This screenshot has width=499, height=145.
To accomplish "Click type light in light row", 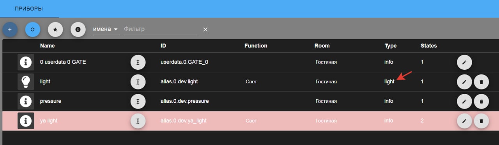I will [x=389, y=82].
